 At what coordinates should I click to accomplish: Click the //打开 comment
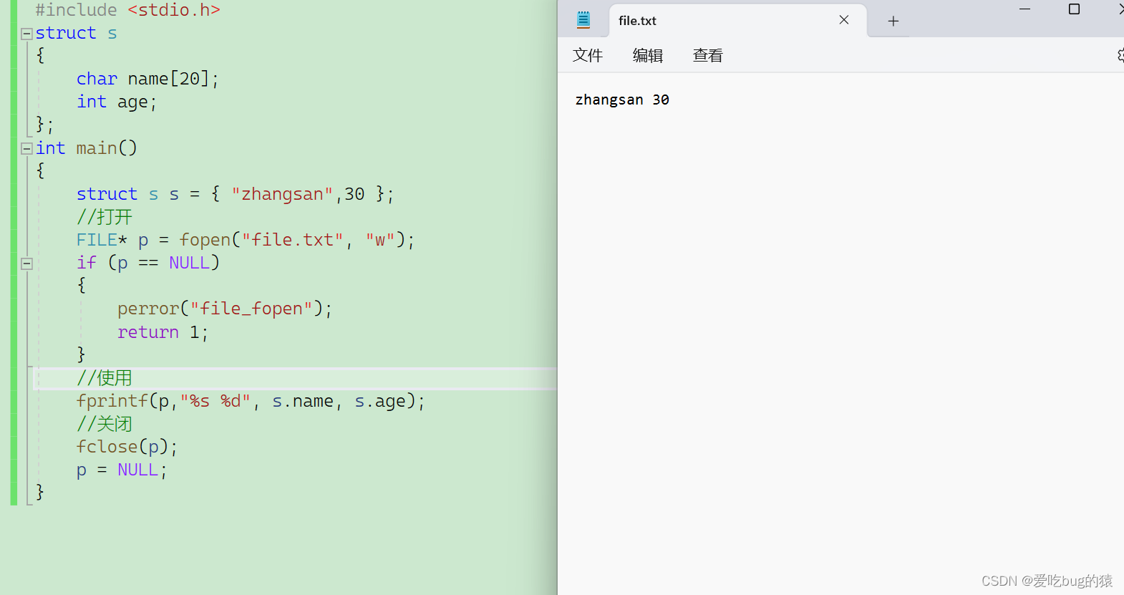(x=105, y=217)
